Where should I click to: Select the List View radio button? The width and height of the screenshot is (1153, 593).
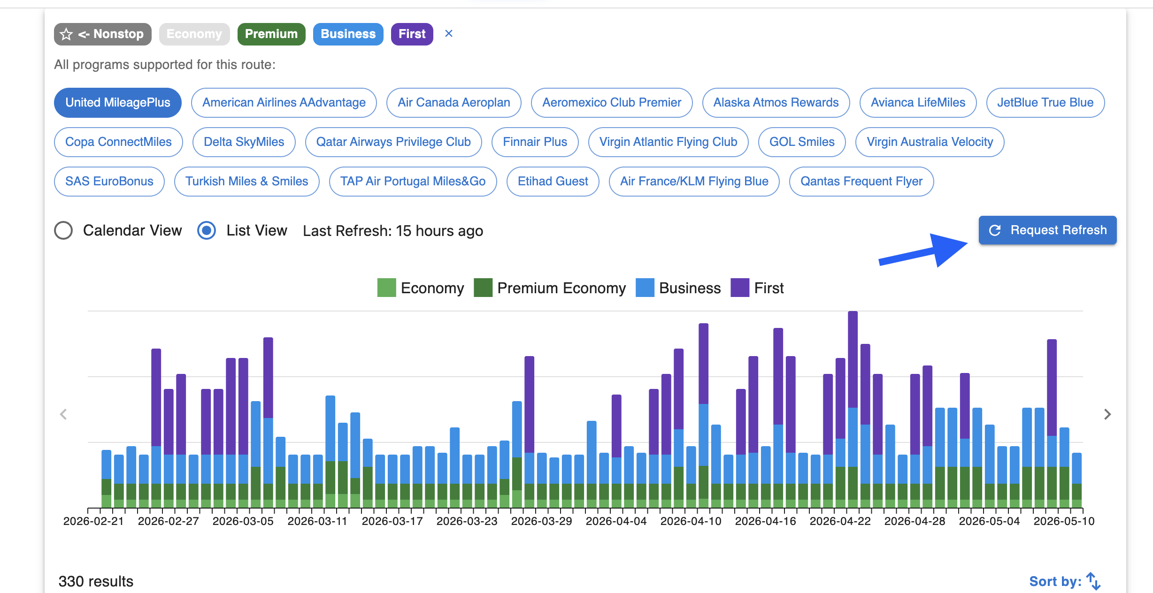(x=207, y=230)
